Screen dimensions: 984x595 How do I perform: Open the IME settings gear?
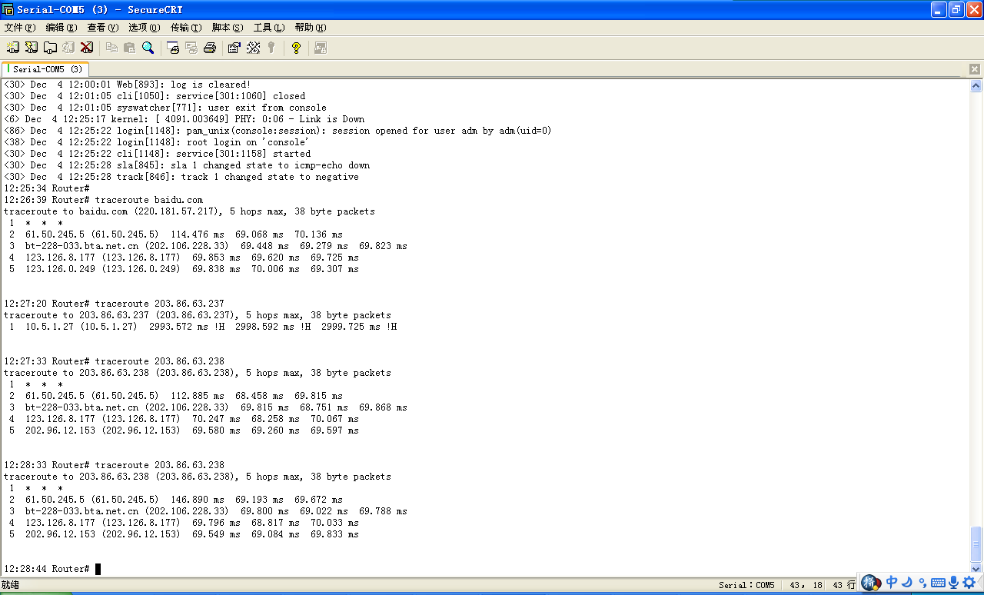969,583
